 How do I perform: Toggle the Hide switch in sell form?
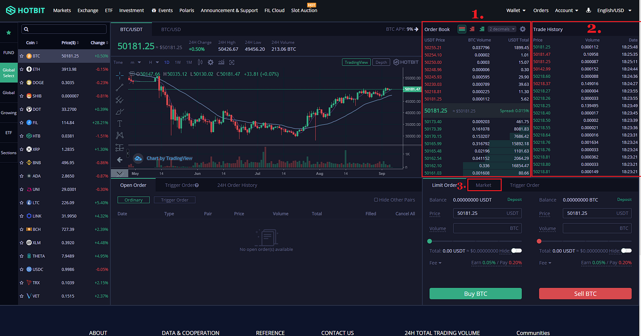(x=626, y=251)
